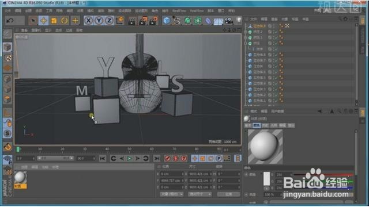Switch to Polygons mode
Image resolution: width=369 pixels, height=207 pixels.
pyautogui.click(x=7, y=99)
